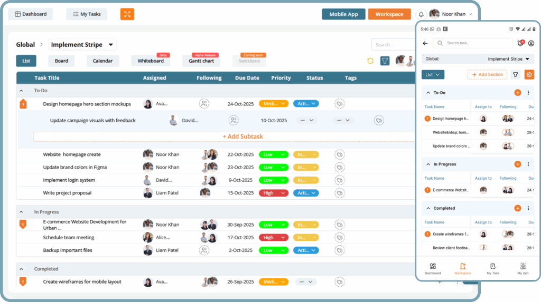Screen dimensions: 541x302
Task: Collapse the In Progress section in mobile
Action: 428,164
